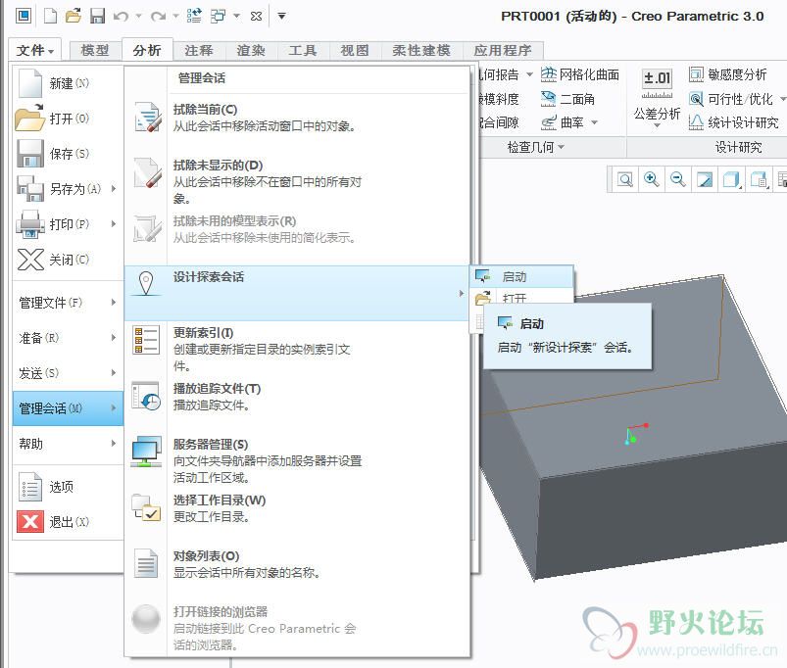Choose 打开(O) in file menu
This screenshot has width=787, height=668.
click(68, 119)
